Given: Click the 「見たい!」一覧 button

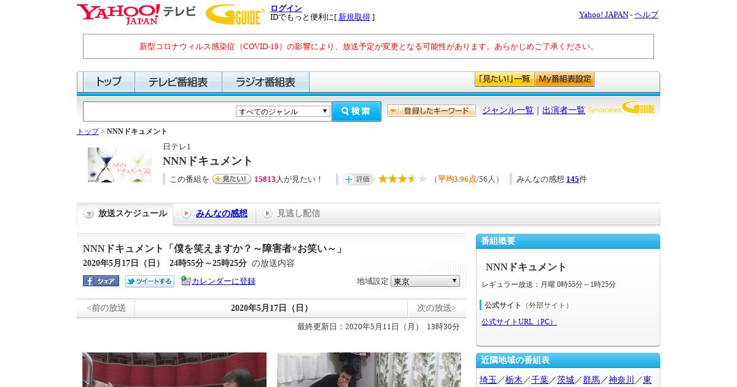Looking at the screenshot, I should click(504, 79).
